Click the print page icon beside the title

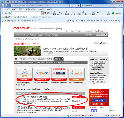104,44
